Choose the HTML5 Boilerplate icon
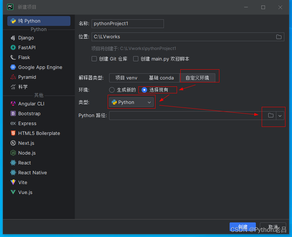This screenshot has width=292, height=237. [x=13, y=133]
